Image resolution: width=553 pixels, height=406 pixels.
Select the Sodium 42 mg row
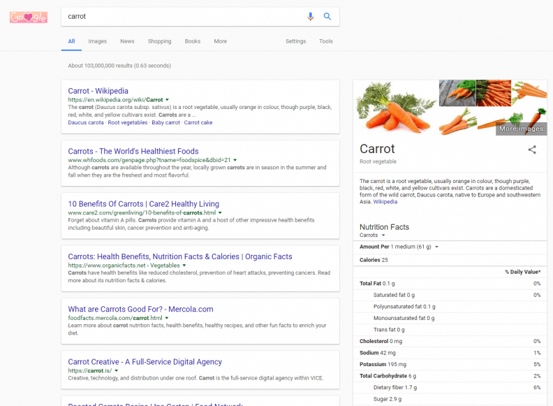[x=450, y=353]
